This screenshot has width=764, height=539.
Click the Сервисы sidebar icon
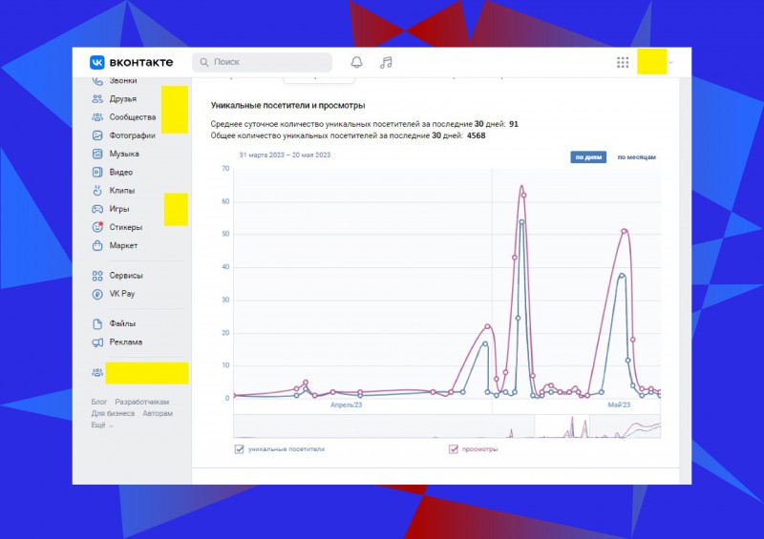(x=97, y=276)
